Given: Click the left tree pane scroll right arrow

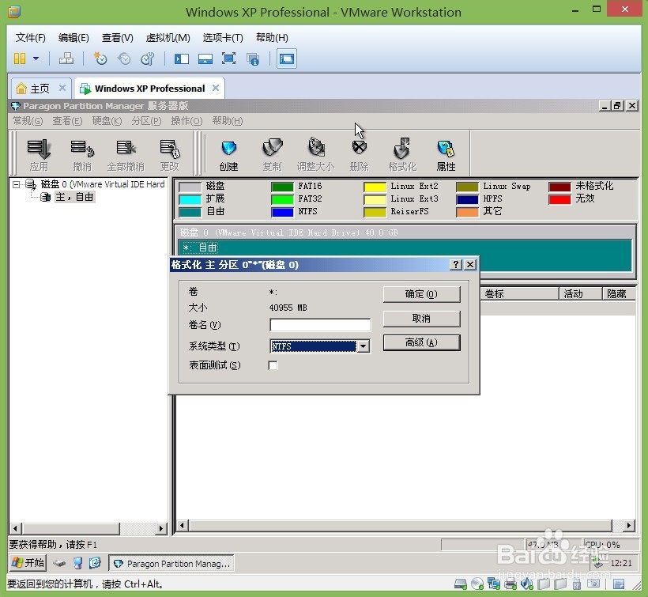Looking at the screenshot, I should coord(160,528).
